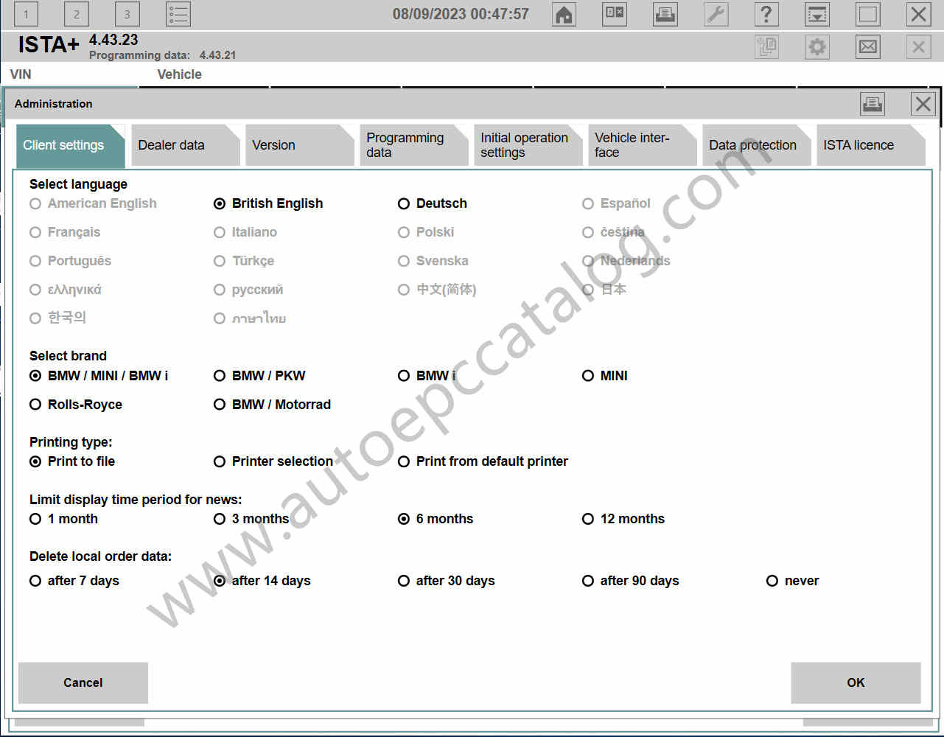Select Svenska language option
This screenshot has height=737, width=944.
coord(433,261)
